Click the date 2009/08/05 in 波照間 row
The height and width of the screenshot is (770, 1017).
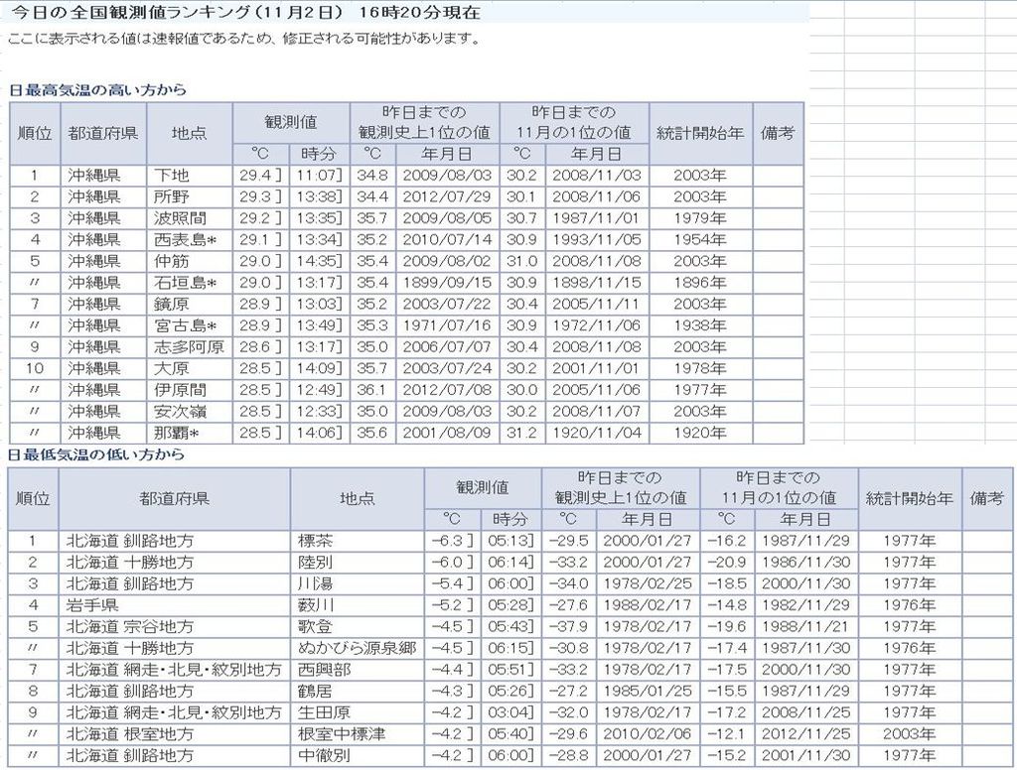(x=447, y=217)
